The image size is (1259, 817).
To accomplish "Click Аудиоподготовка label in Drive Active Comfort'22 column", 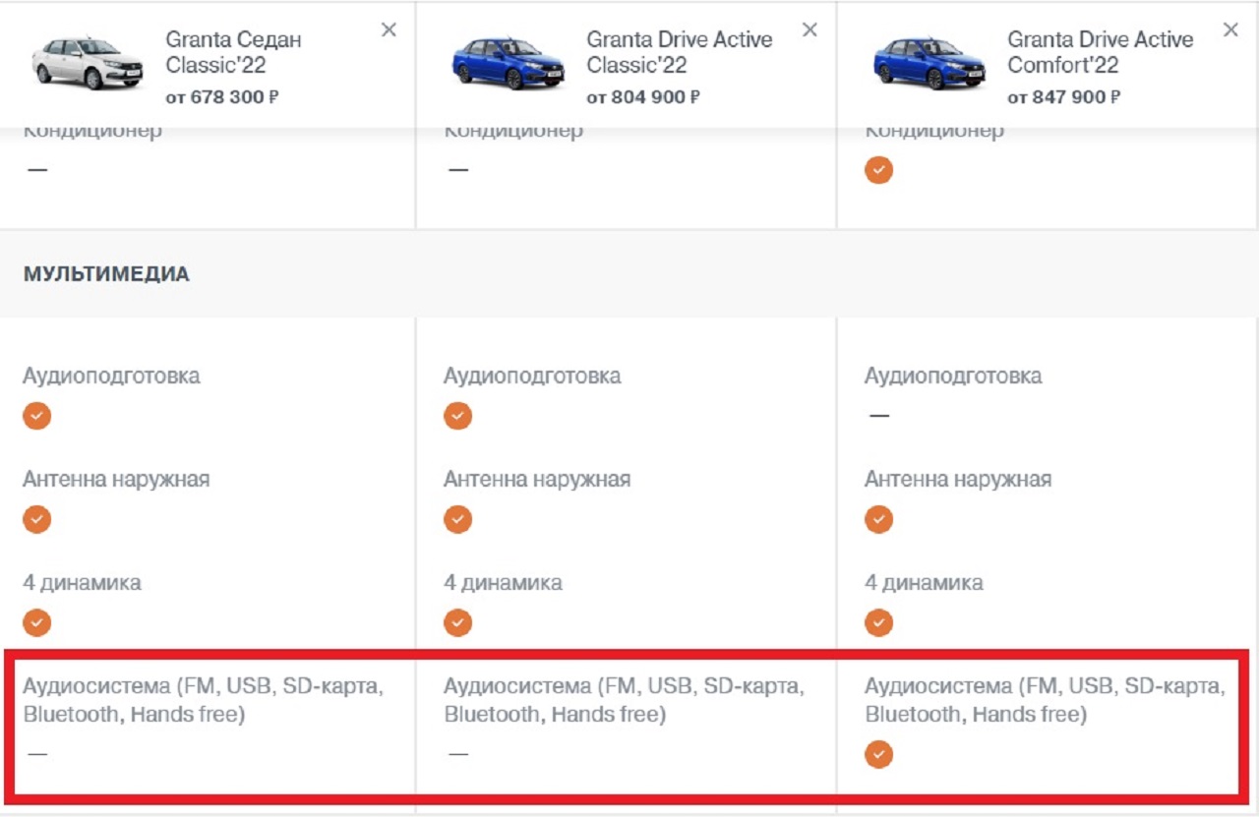I will 953,377.
